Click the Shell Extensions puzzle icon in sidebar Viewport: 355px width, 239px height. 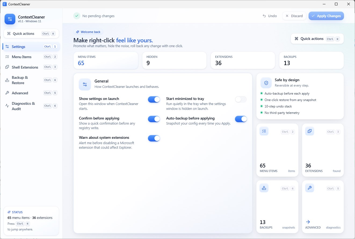7,67
